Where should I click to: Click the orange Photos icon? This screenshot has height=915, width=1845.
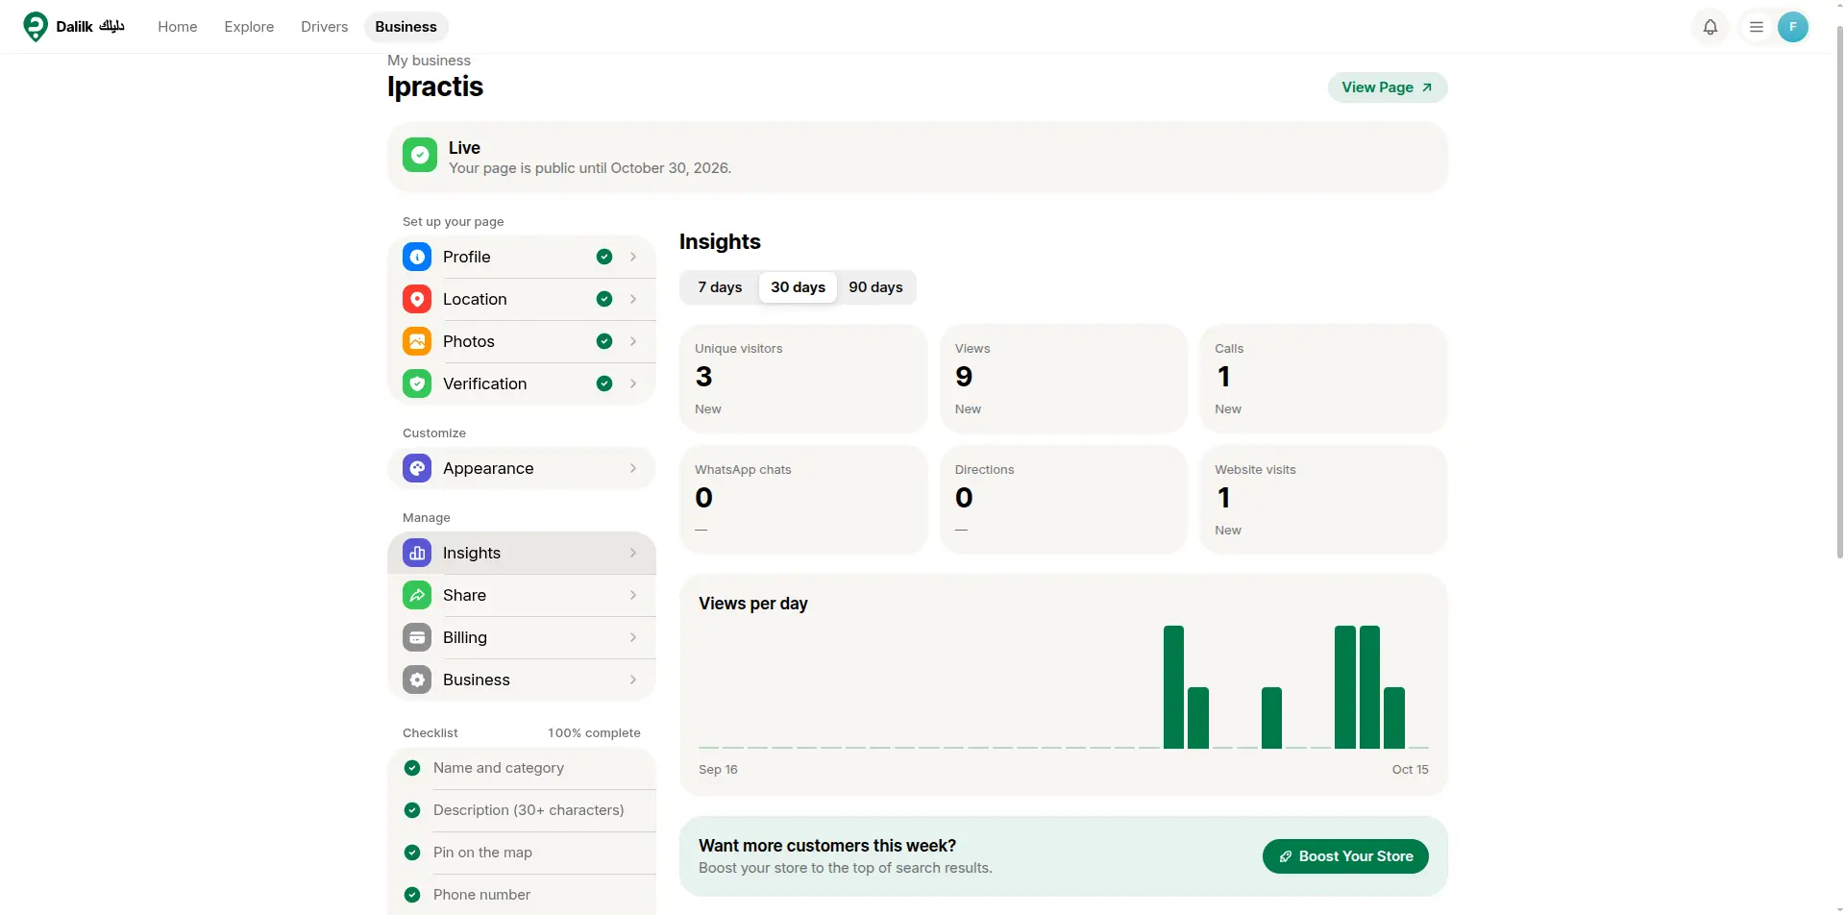pyautogui.click(x=417, y=341)
